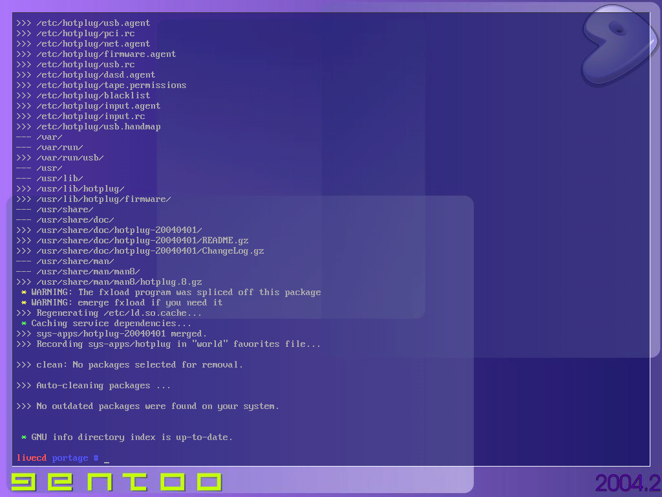Select the 'Recording sys-apps/hotplug in world' line

click(169, 344)
